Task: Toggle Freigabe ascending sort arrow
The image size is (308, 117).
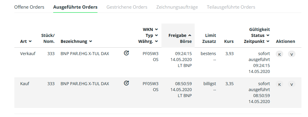Action: coord(190,35)
